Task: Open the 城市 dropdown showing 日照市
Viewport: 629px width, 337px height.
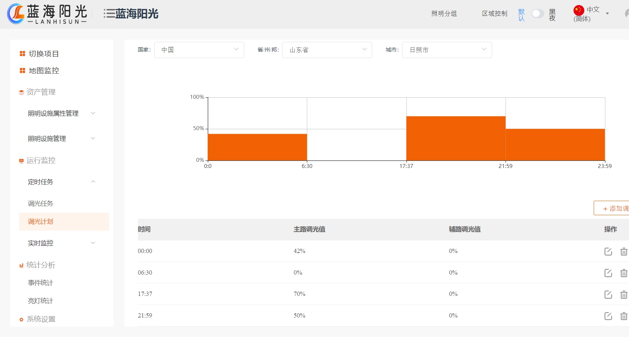Action: [x=447, y=50]
